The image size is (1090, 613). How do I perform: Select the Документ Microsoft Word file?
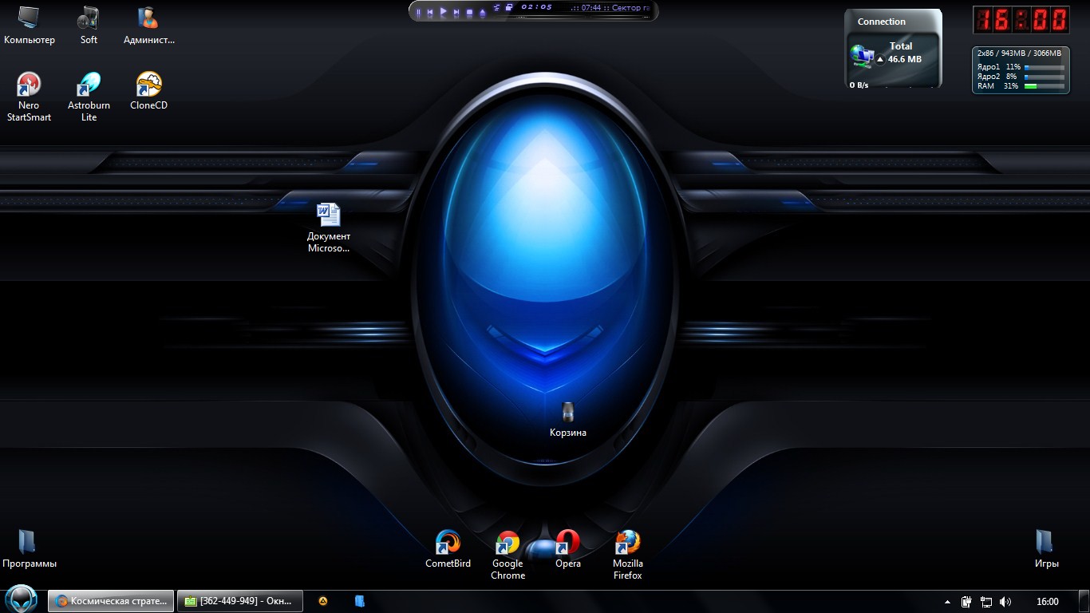pyautogui.click(x=329, y=227)
